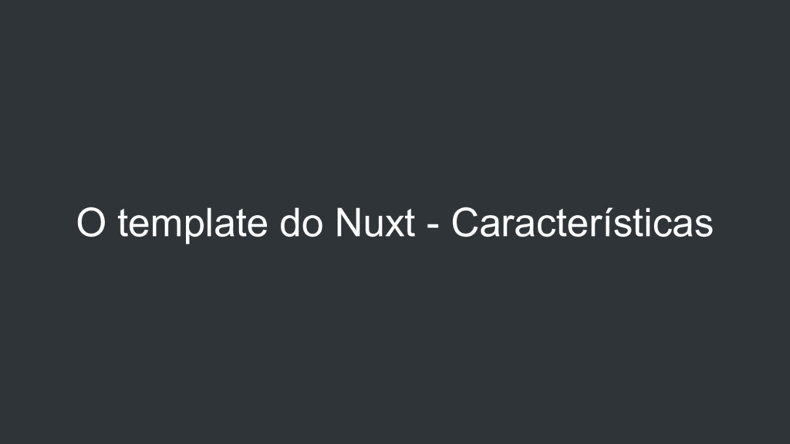The height and width of the screenshot is (444, 790).
Task: Click the leading letter "O" of the title
Action: 91,222
